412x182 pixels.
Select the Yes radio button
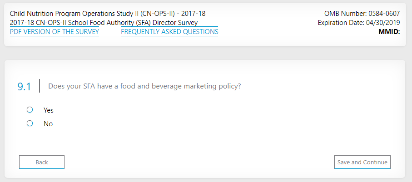tap(30, 110)
